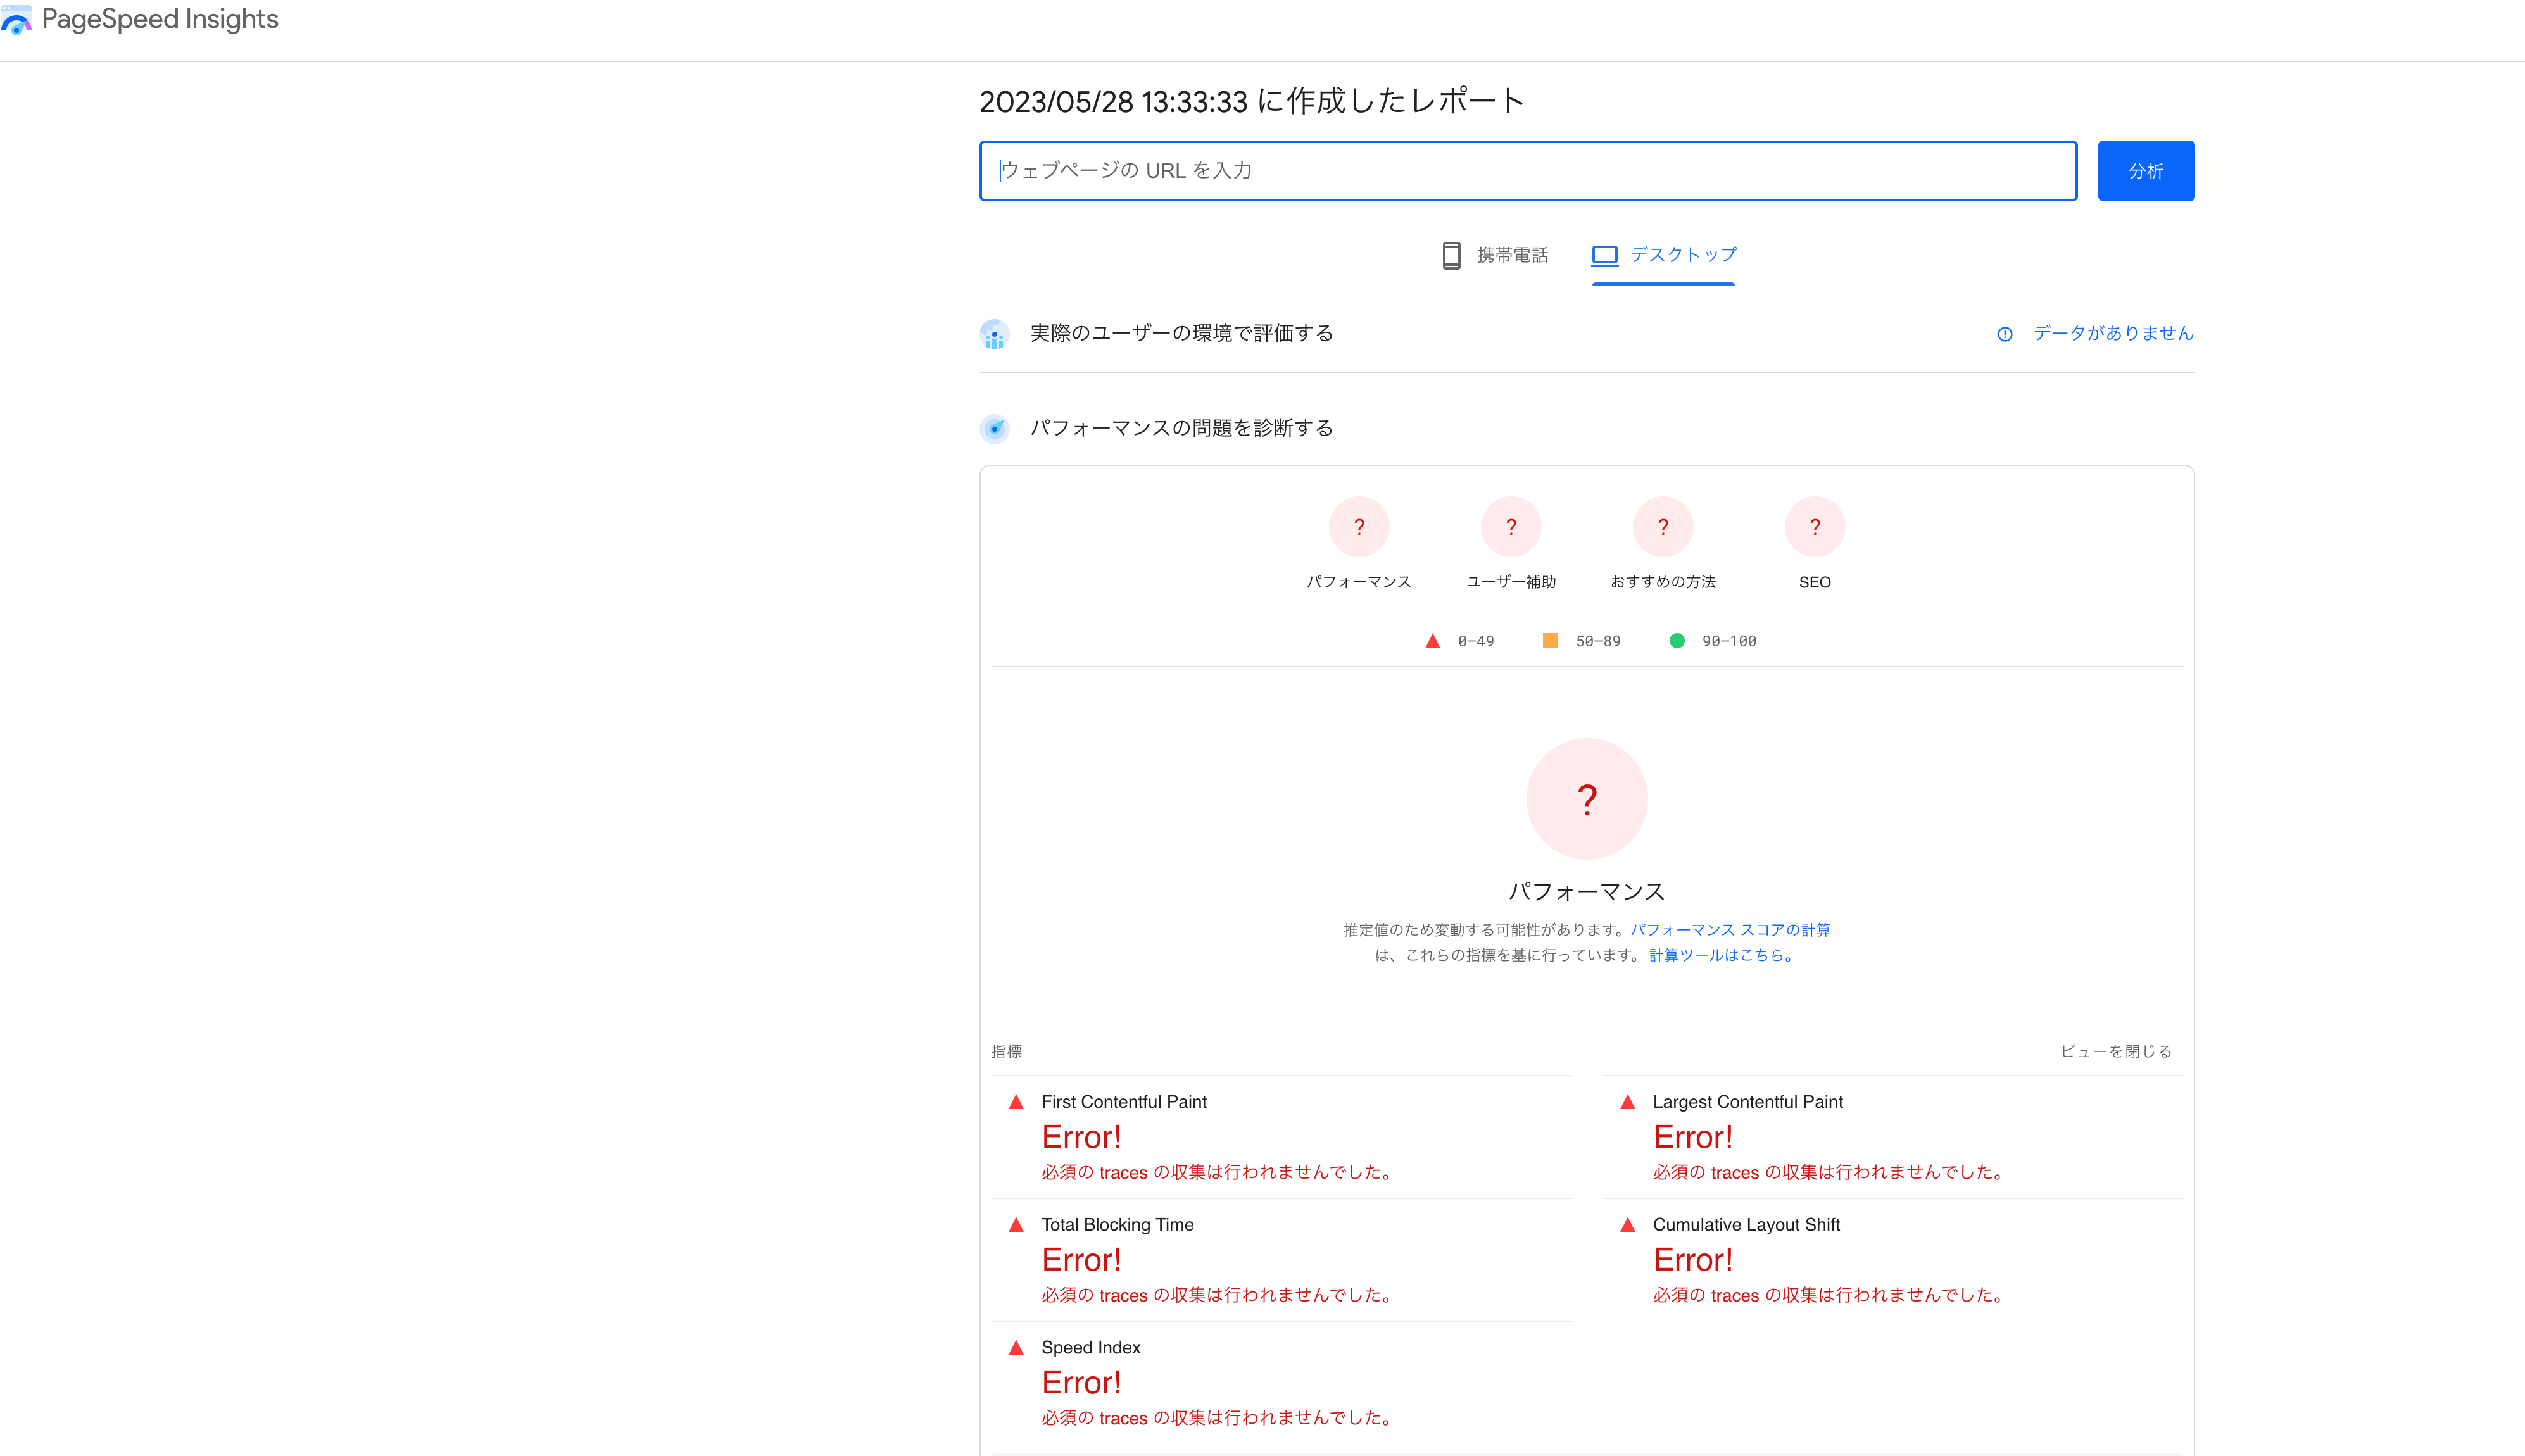This screenshot has height=1456, width=2525.
Task: Open the パフォーマンス スコアの計算 link
Action: tap(1731, 930)
